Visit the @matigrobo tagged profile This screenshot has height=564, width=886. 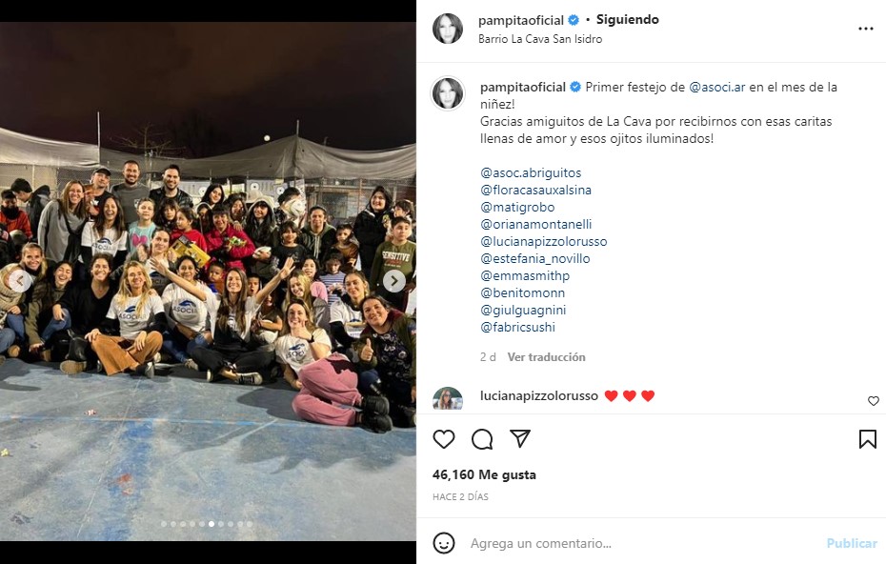coord(517,208)
